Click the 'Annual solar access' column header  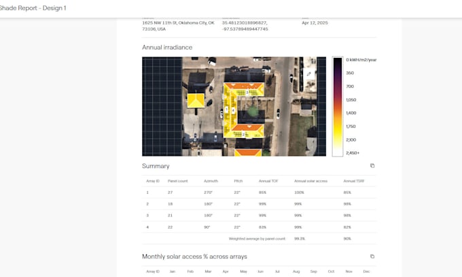311,181
